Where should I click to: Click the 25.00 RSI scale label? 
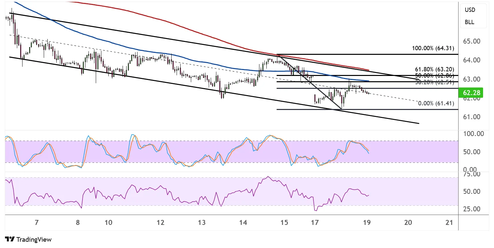pos(472,209)
